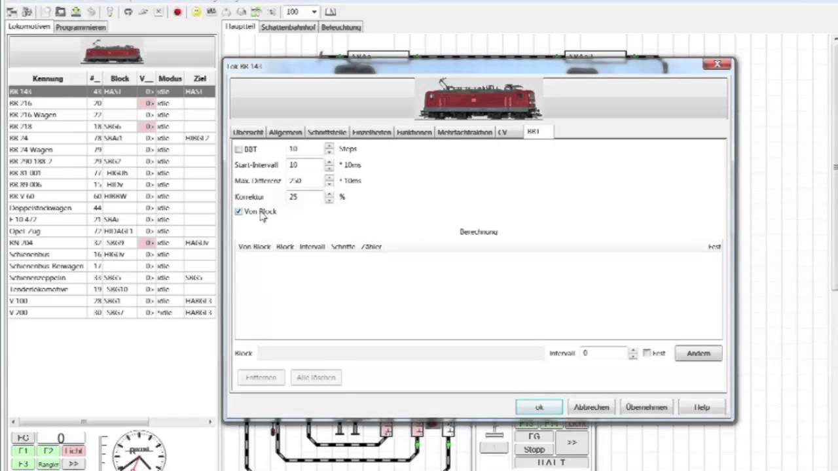The height and width of the screenshot is (471, 838).
Task: Click the first icon at the toolbar's left end
Action: point(11,12)
